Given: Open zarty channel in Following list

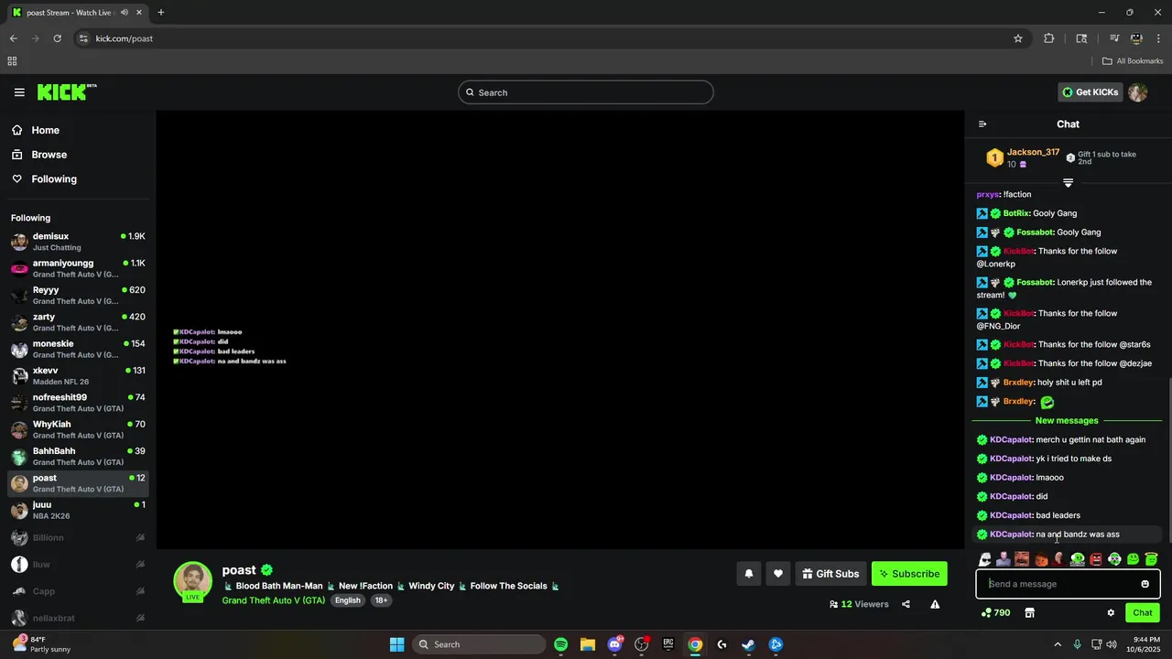Looking at the screenshot, I should pyautogui.click(x=78, y=322).
